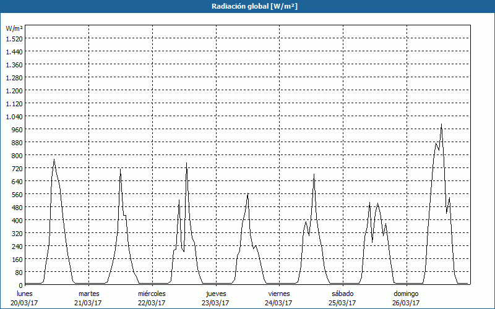Click the 80 axis label
This screenshot has width=495, height=309.
pyautogui.click(x=19, y=273)
